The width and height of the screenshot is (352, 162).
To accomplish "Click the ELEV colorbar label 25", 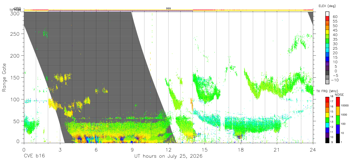I will (335, 48).
